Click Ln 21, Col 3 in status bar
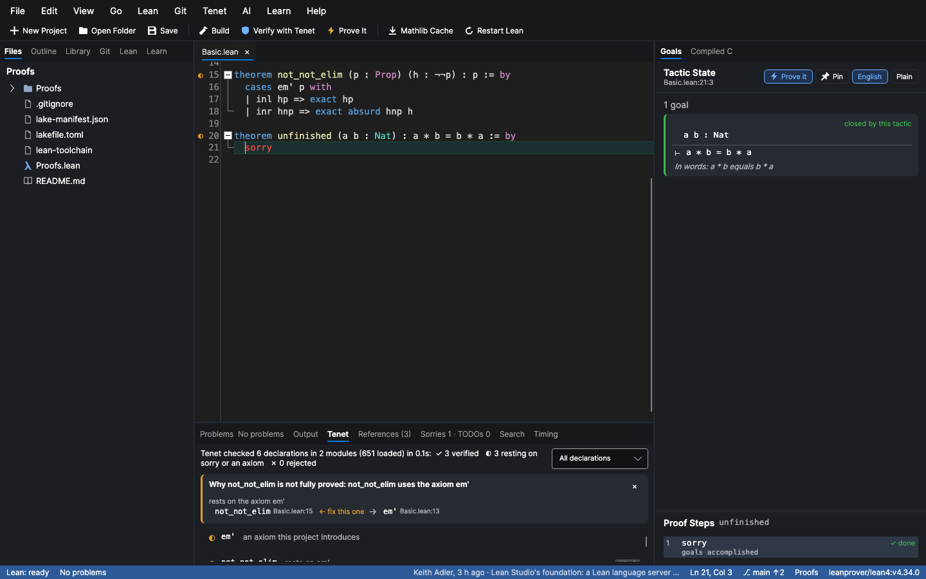This screenshot has height=579, width=926. [711, 573]
